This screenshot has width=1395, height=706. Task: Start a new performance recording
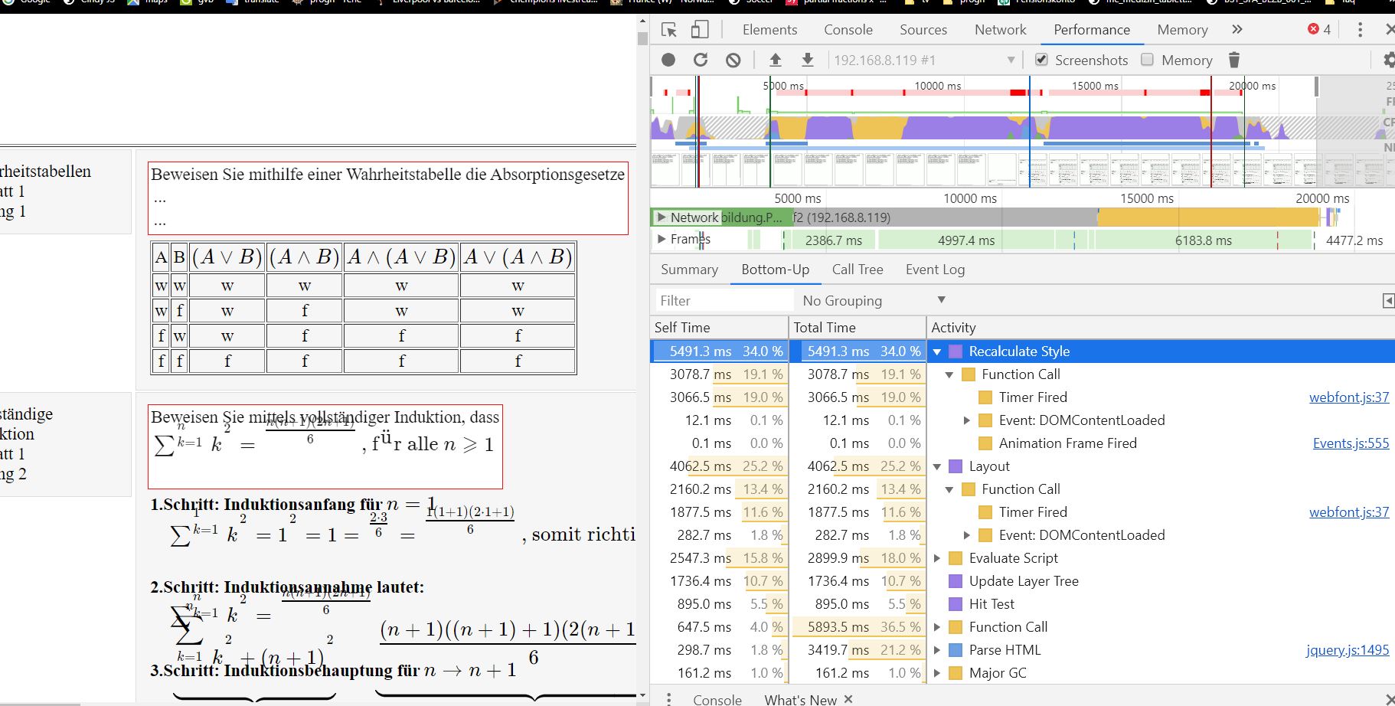(667, 60)
